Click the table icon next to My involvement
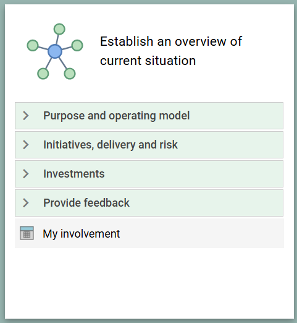The height and width of the screenshot is (323, 297). pyautogui.click(x=27, y=233)
